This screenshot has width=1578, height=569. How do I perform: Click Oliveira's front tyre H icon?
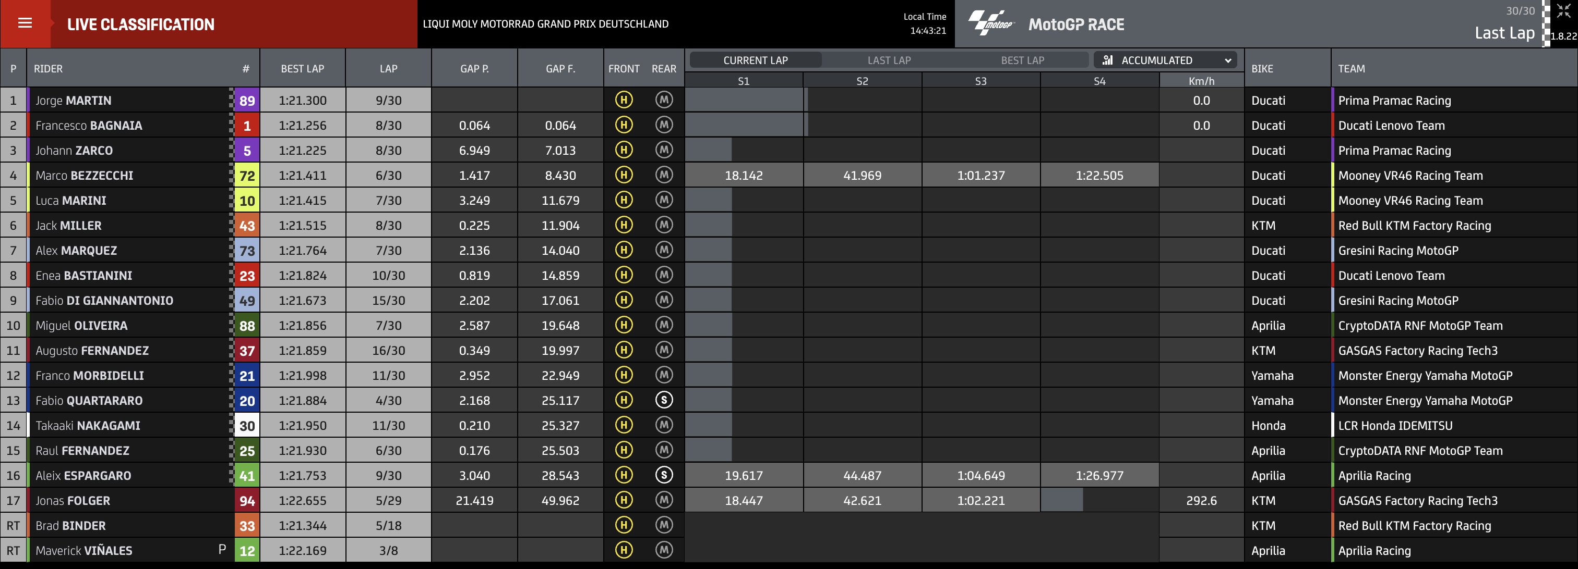624,325
